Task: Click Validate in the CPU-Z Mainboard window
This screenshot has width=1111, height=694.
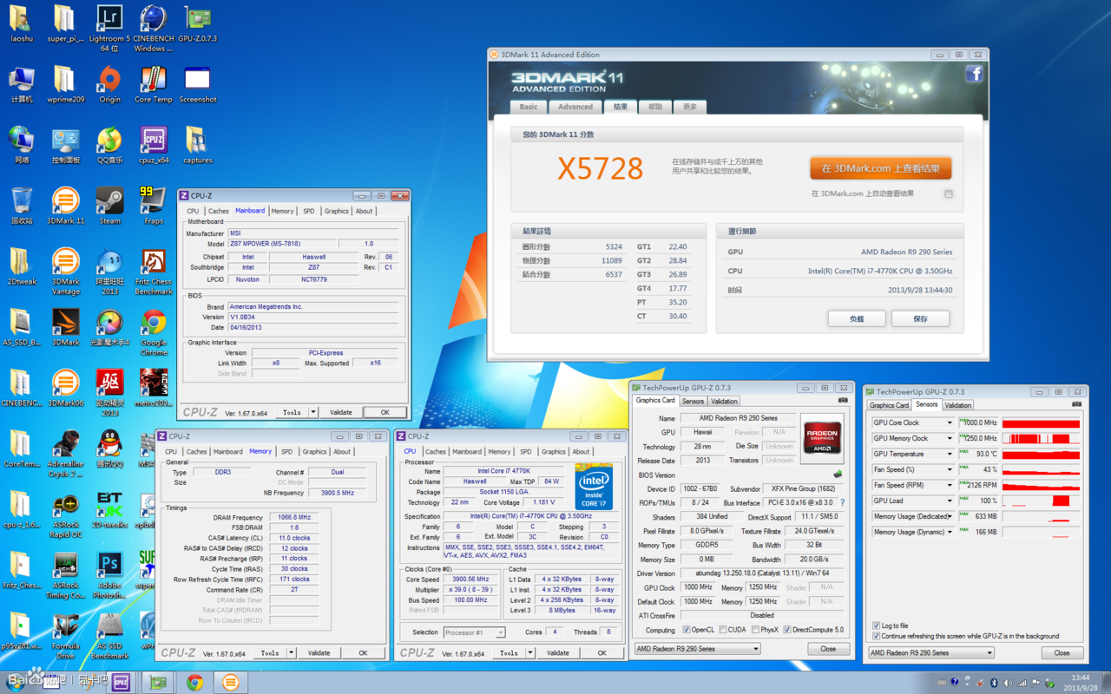Action: pos(341,413)
